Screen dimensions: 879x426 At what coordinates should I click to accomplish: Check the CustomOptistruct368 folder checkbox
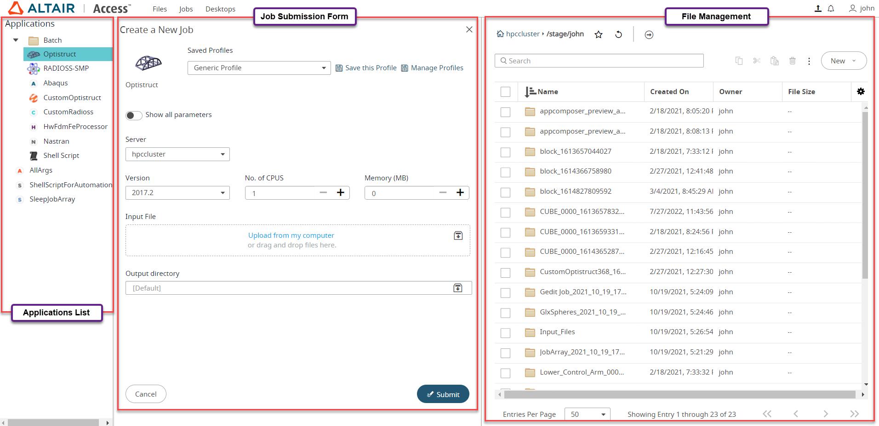click(x=506, y=273)
